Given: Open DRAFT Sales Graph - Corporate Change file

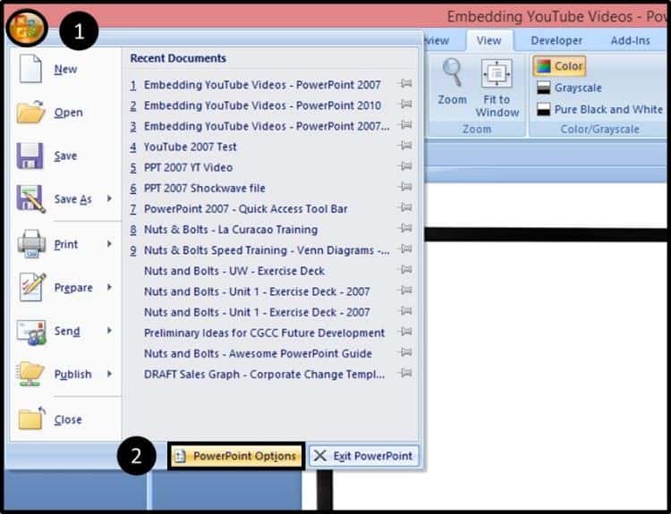Looking at the screenshot, I should (x=264, y=375).
